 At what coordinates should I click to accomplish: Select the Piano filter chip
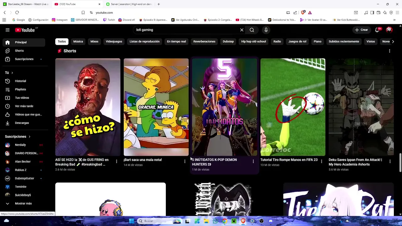point(318,41)
